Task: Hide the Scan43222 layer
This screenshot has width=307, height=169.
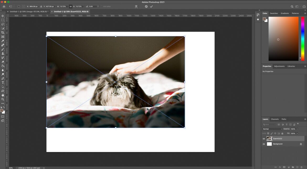Action: [x=264, y=139]
